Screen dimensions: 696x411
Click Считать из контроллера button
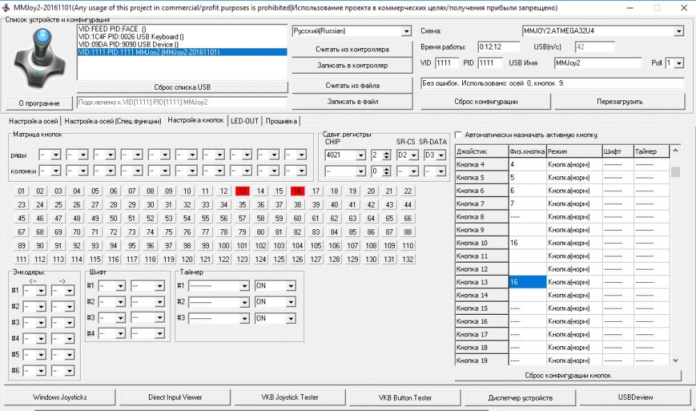pos(351,49)
